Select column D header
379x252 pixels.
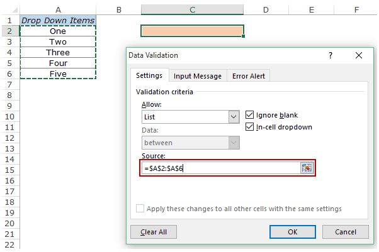point(266,10)
